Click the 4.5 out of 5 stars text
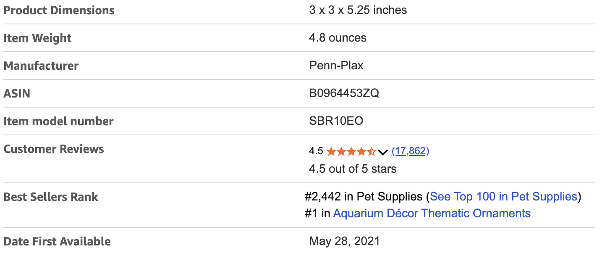Image resolution: width=602 pixels, height=253 pixels. coord(353,169)
